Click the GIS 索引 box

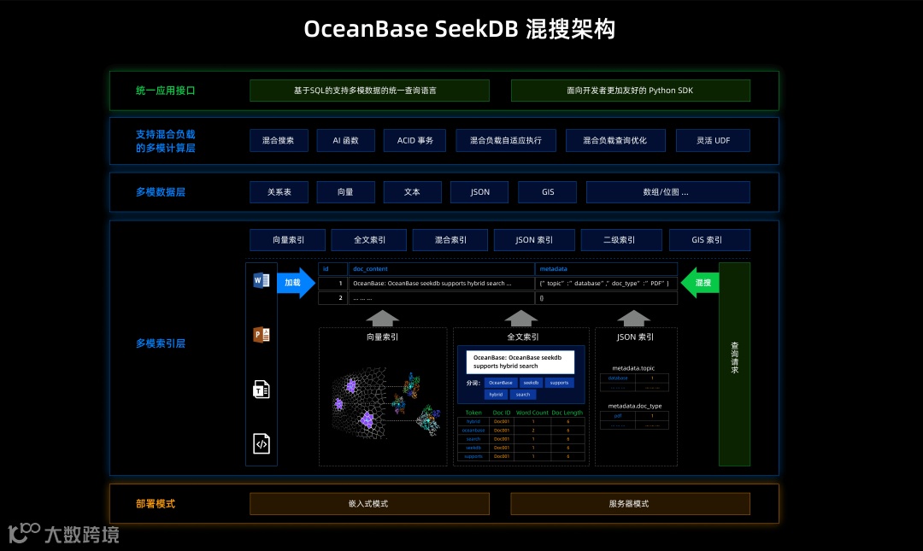tap(710, 240)
